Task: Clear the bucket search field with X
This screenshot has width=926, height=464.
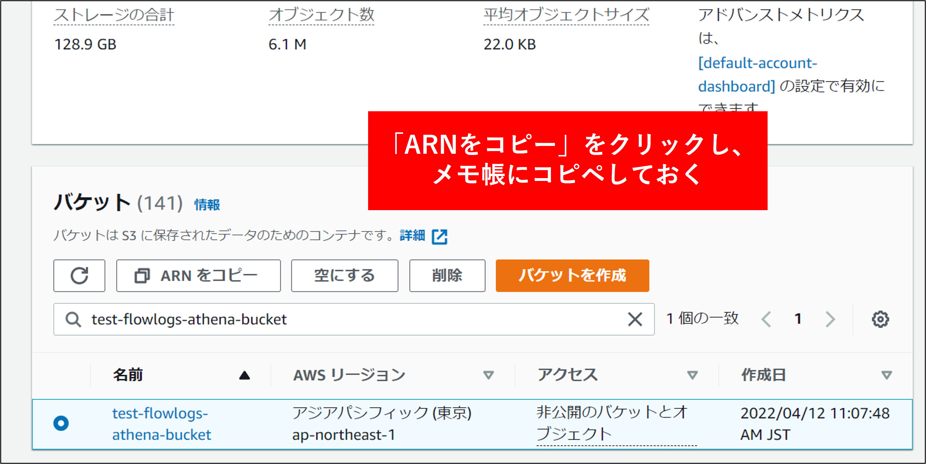Action: pos(635,319)
